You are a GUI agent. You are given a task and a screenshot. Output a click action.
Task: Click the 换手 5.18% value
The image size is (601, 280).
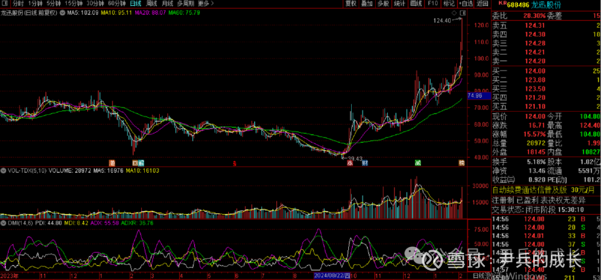pos(535,162)
